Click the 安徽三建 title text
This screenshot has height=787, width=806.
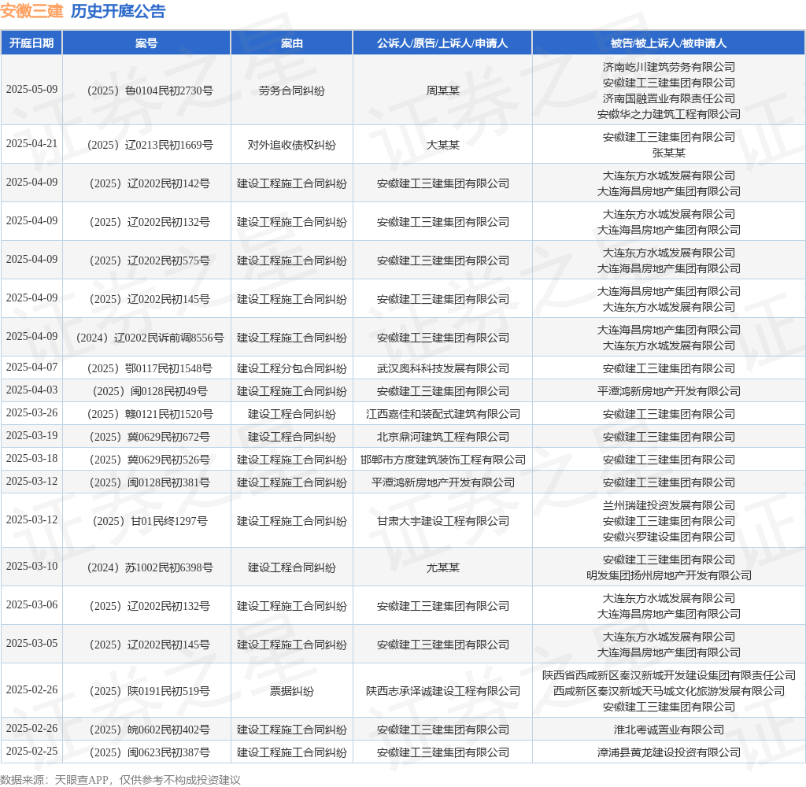[x=31, y=11]
